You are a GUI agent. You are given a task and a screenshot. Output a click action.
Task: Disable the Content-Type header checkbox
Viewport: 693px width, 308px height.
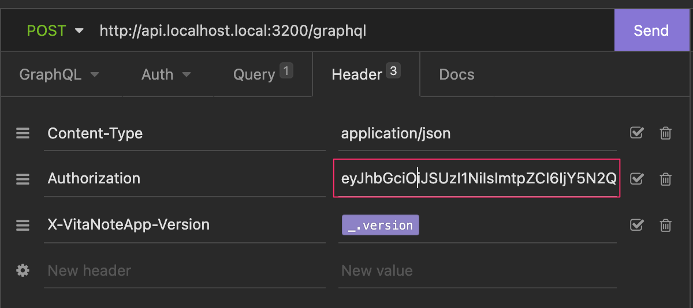point(636,133)
